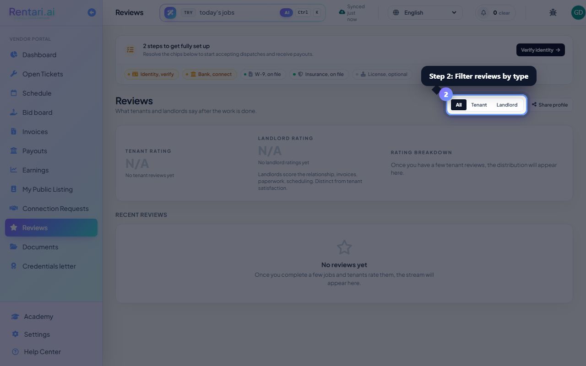586x366 pixels.
Task: Click the chart line icon beside Earnings
Action: click(14, 170)
